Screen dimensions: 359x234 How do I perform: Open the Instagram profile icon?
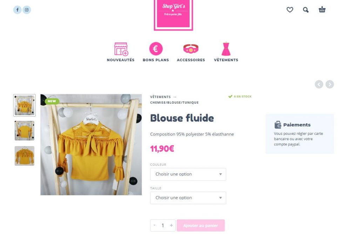[x=27, y=10]
